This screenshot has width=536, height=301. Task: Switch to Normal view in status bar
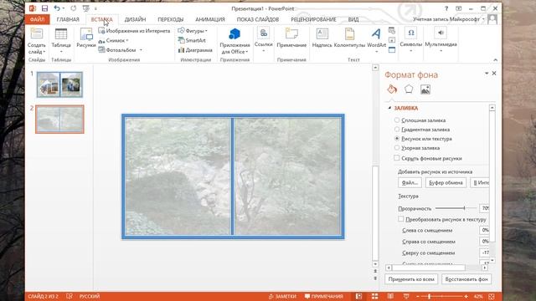point(358,296)
